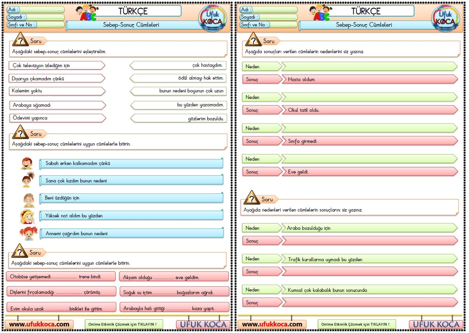This screenshot has height=333, width=469.
Task: Click the Neden label beside 'Araba bozulduğu için'
Action: [x=262, y=228]
